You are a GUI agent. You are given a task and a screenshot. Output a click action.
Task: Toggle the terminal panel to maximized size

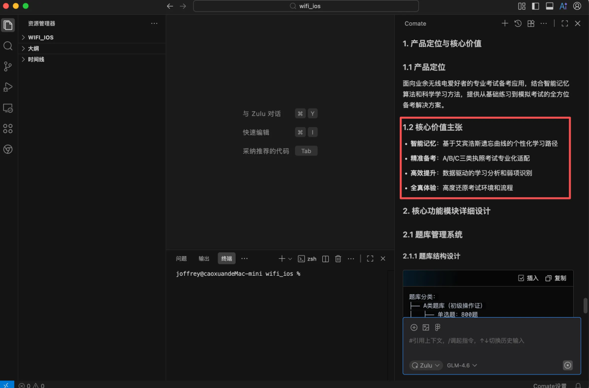(x=370, y=258)
